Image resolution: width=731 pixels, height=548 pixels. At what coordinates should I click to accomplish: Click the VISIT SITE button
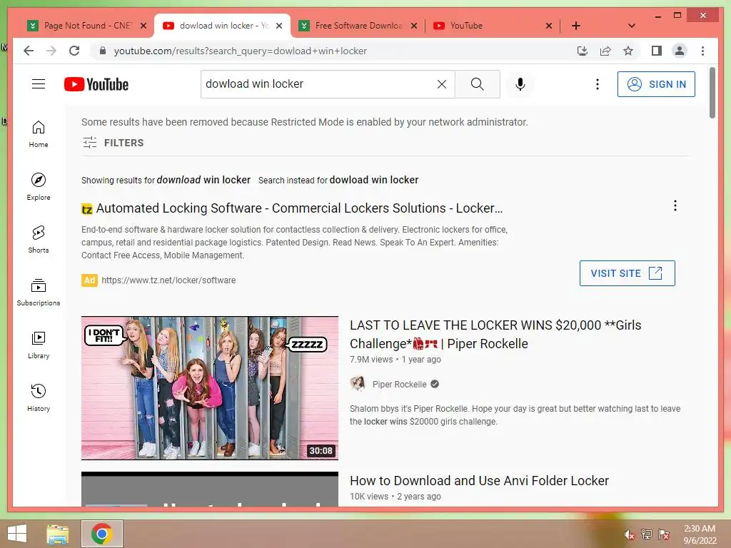627,273
